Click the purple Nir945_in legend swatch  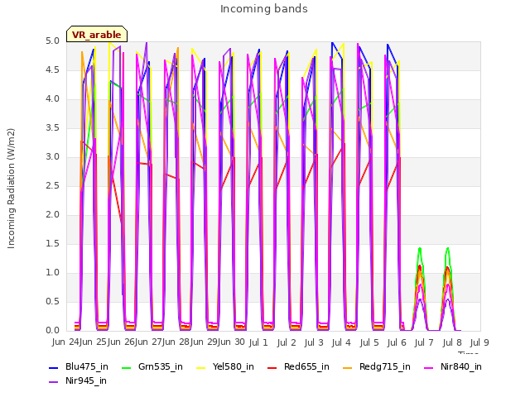pyautogui.click(x=54, y=382)
